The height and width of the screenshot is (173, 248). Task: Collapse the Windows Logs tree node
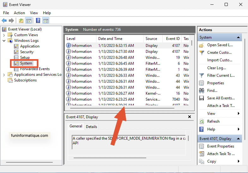pos(4,41)
